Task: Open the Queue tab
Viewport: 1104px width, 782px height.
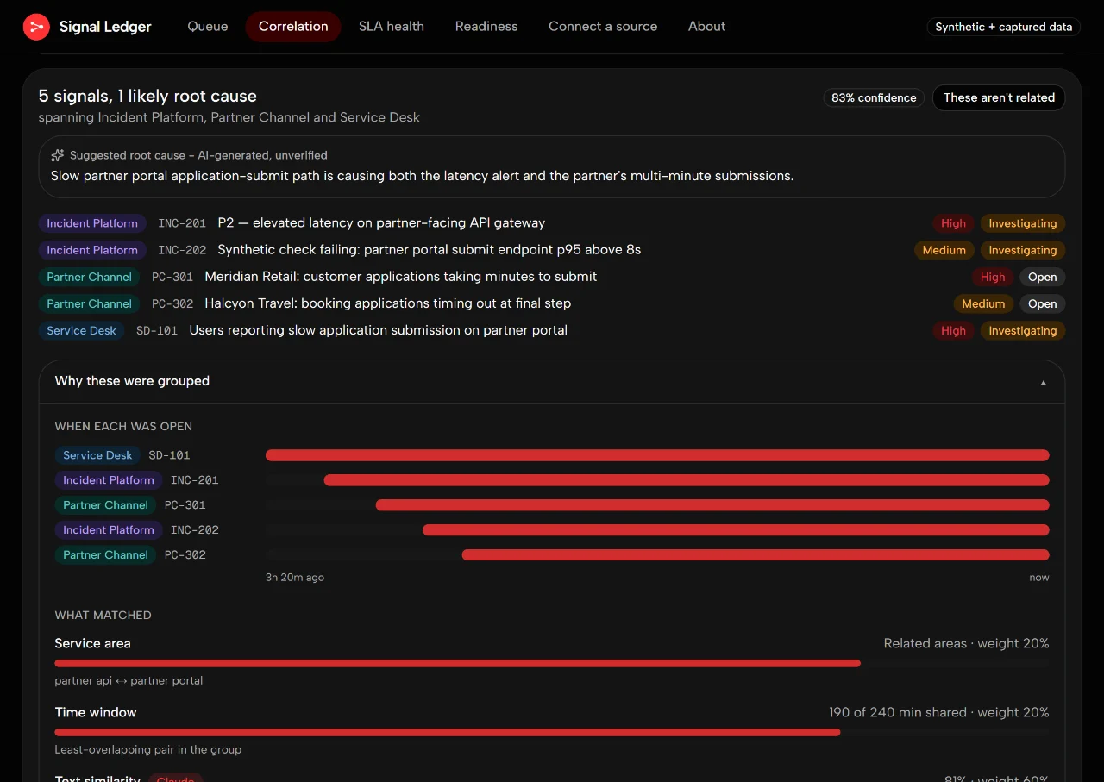Action: pyautogui.click(x=208, y=27)
